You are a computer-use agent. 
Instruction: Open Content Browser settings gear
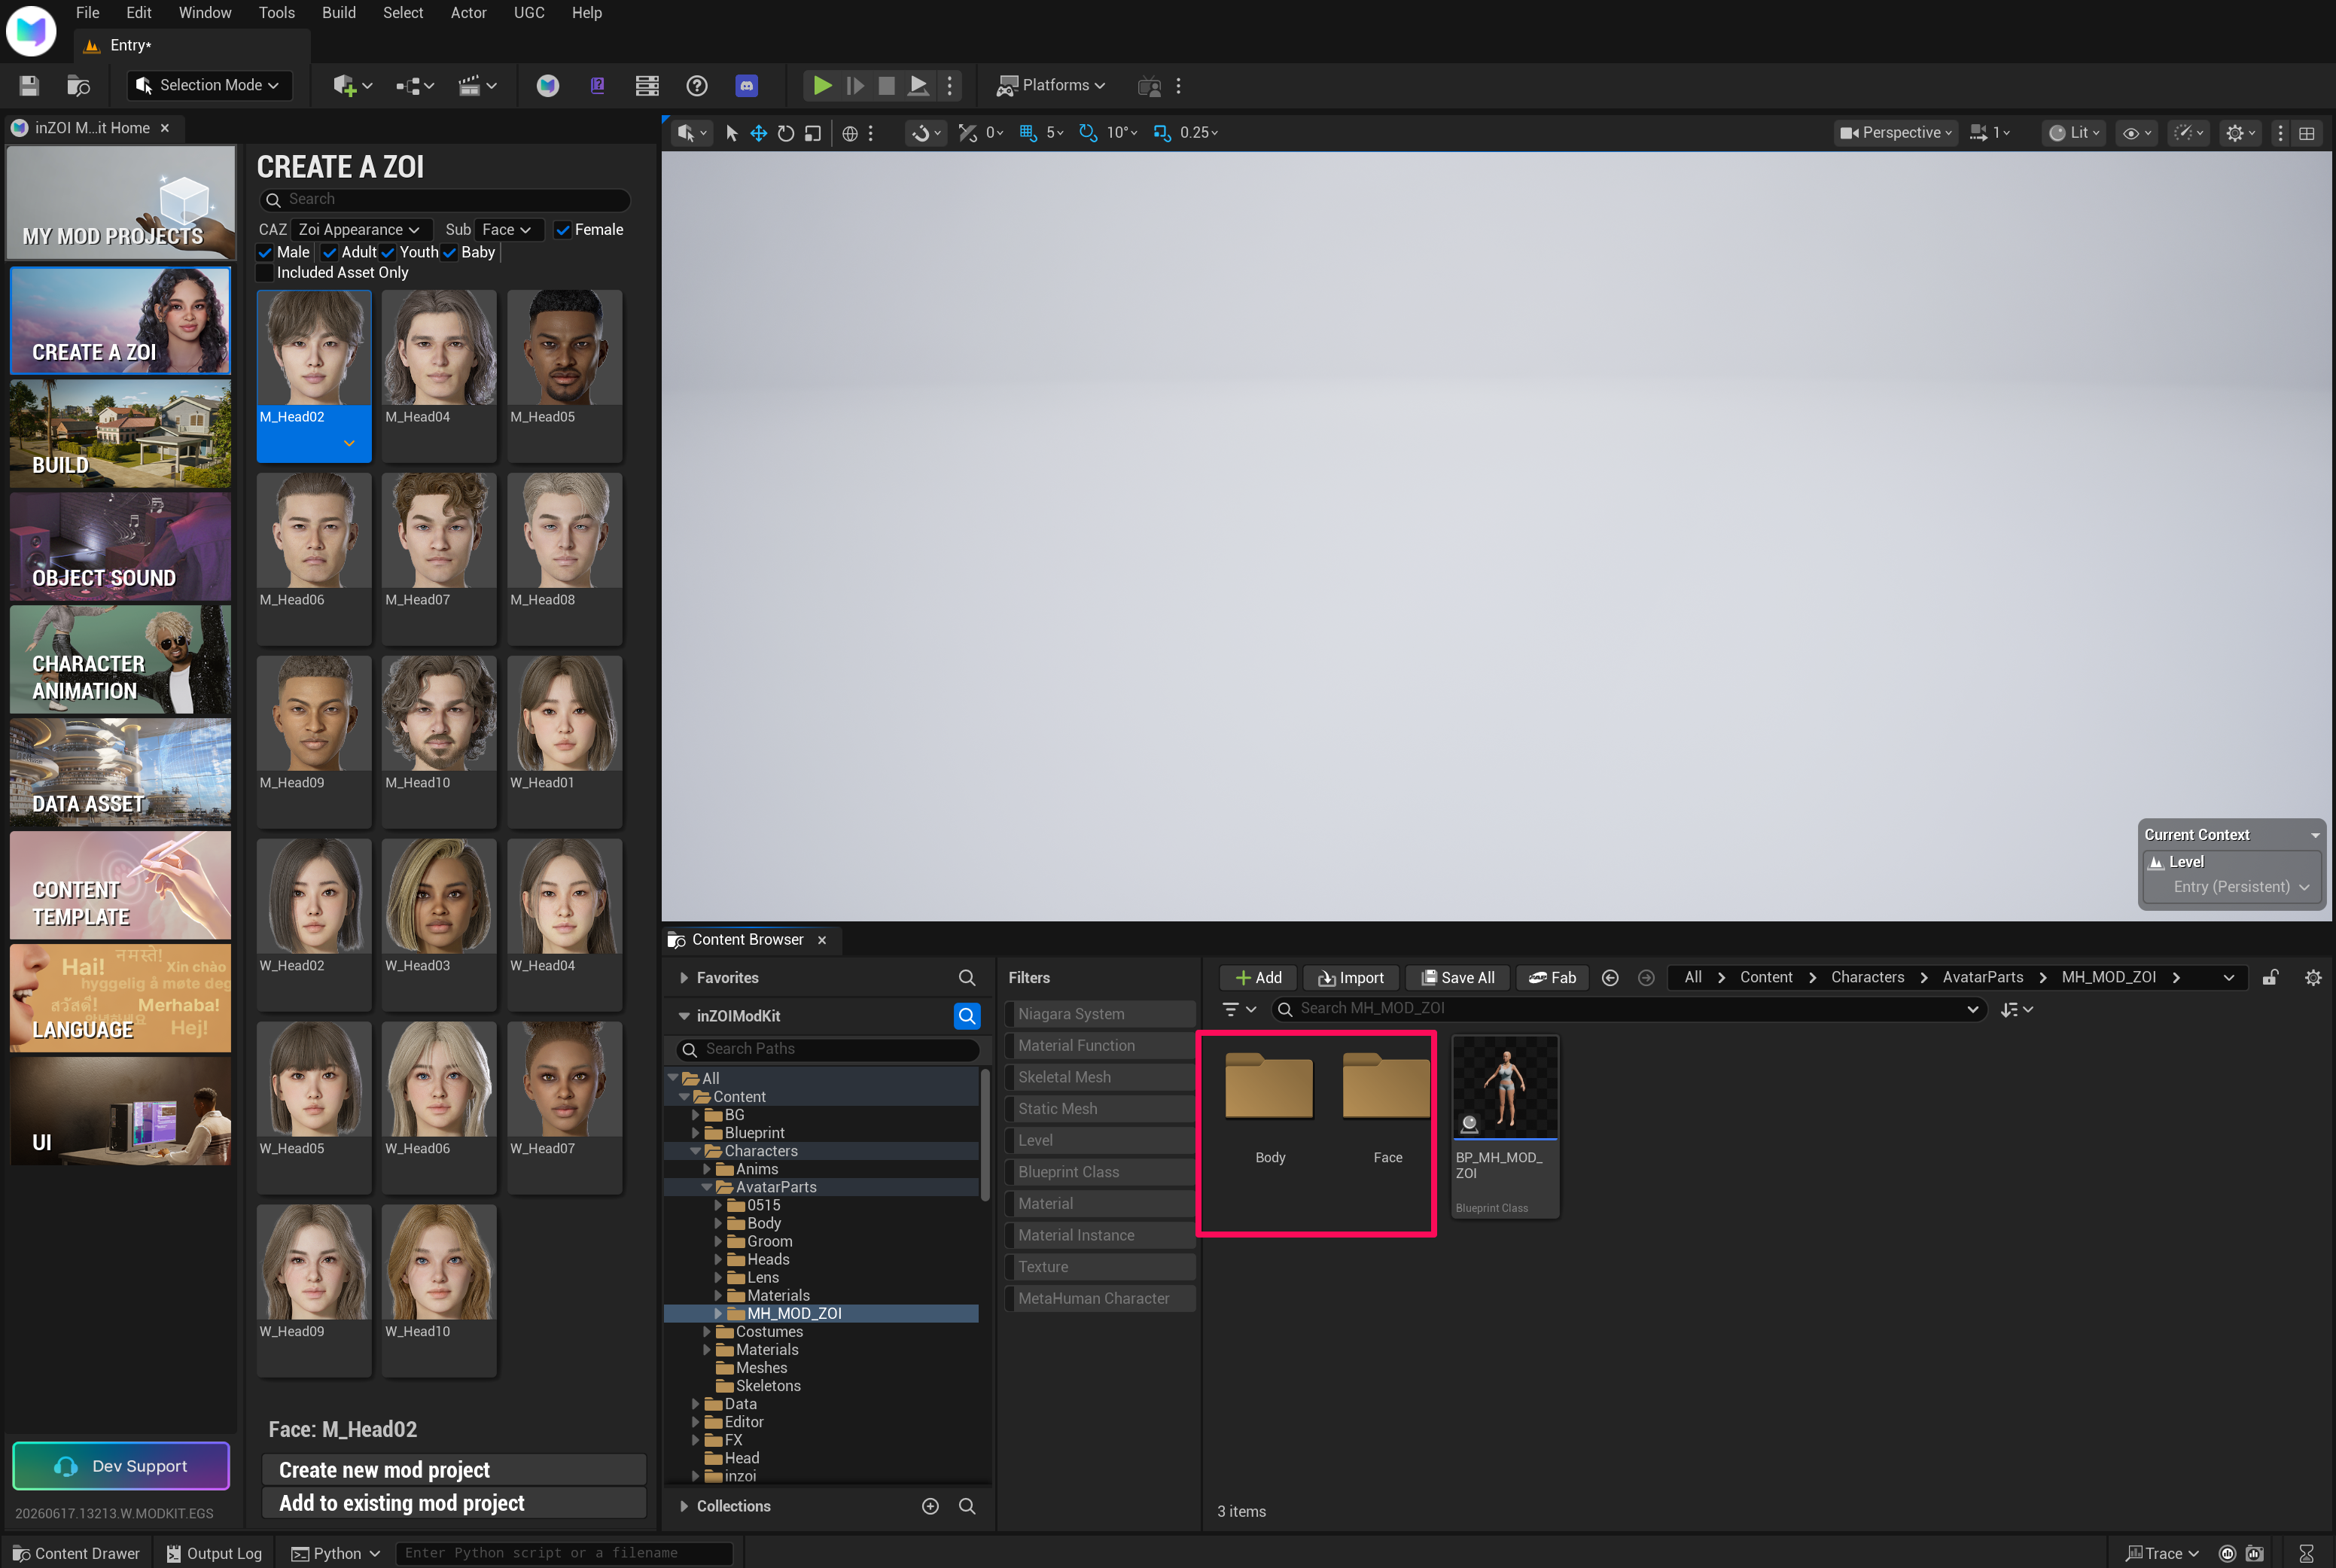pyautogui.click(x=2313, y=978)
